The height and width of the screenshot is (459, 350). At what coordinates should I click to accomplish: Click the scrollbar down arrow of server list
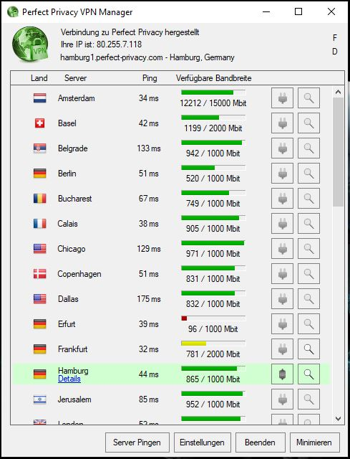click(338, 419)
